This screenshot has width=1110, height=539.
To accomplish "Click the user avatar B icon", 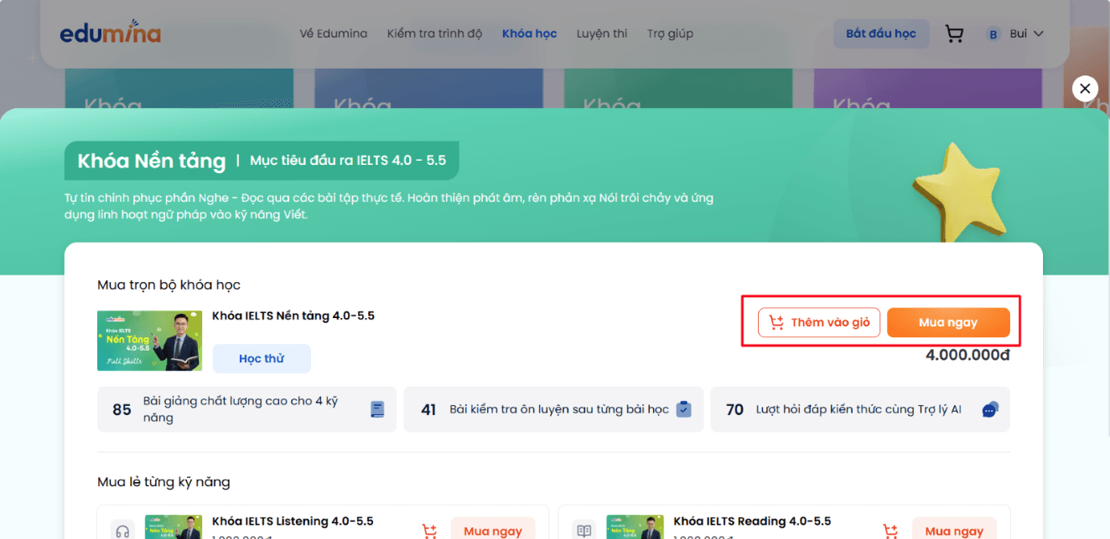I will [993, 34].
